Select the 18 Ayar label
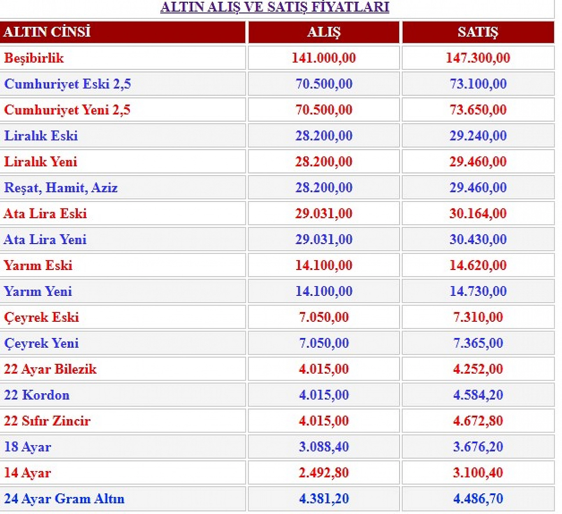 (x=28, y=447)
